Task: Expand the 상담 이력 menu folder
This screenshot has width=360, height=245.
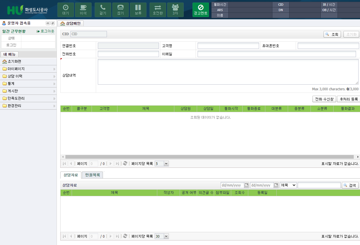Action: coord(28,76)
